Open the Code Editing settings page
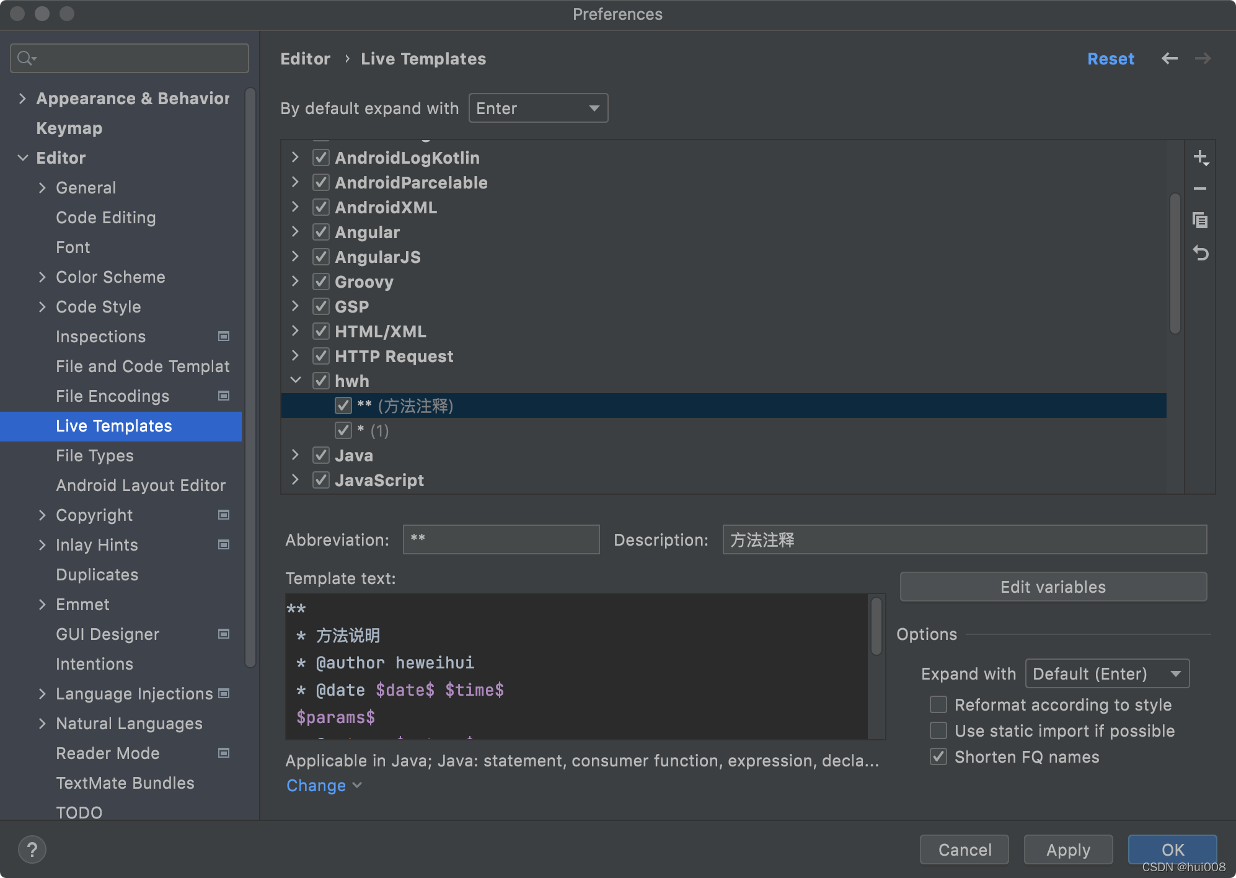 point(106,217)
